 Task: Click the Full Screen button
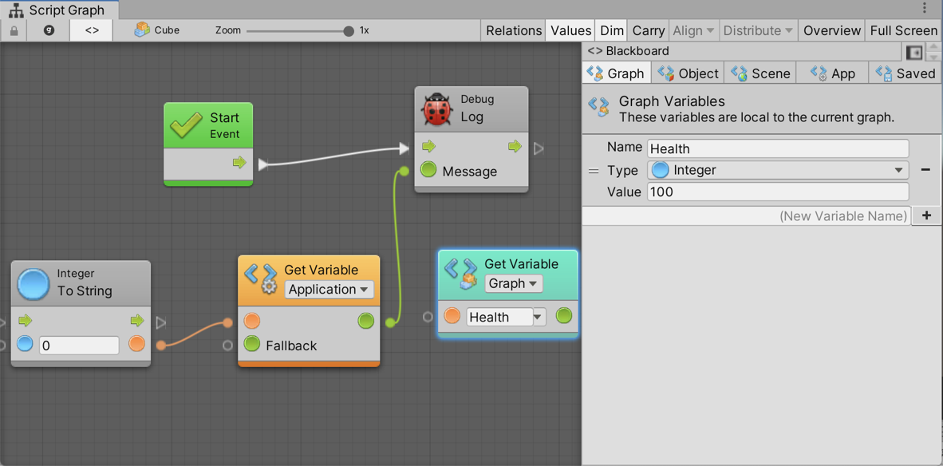click(903, 30)
